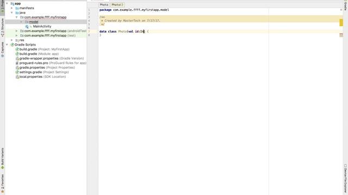Click the app module folder icon

(12, 4)
